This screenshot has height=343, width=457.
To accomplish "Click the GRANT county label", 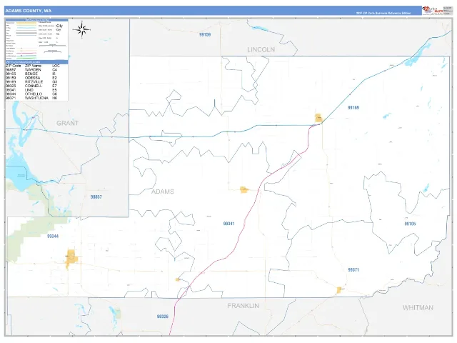I will pyautogui.click(x=67, y=123).
